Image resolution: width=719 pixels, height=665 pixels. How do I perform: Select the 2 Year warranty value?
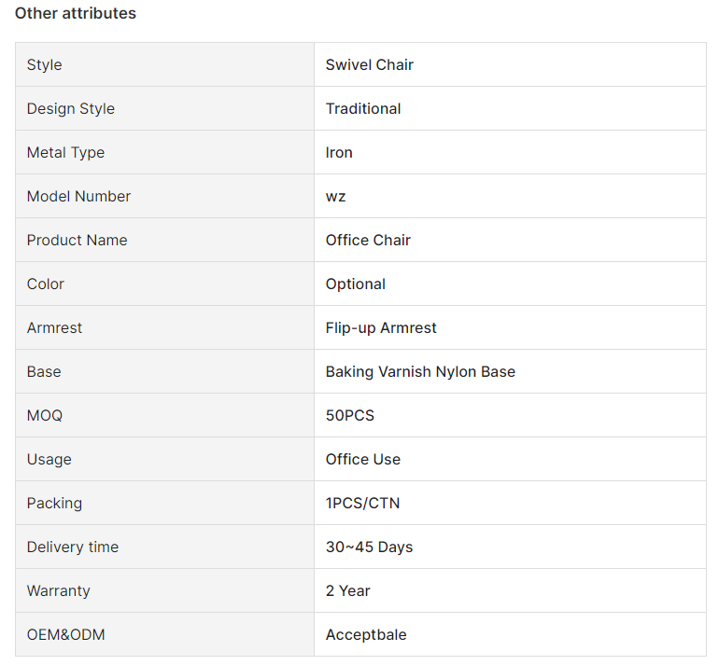(348, 590)
